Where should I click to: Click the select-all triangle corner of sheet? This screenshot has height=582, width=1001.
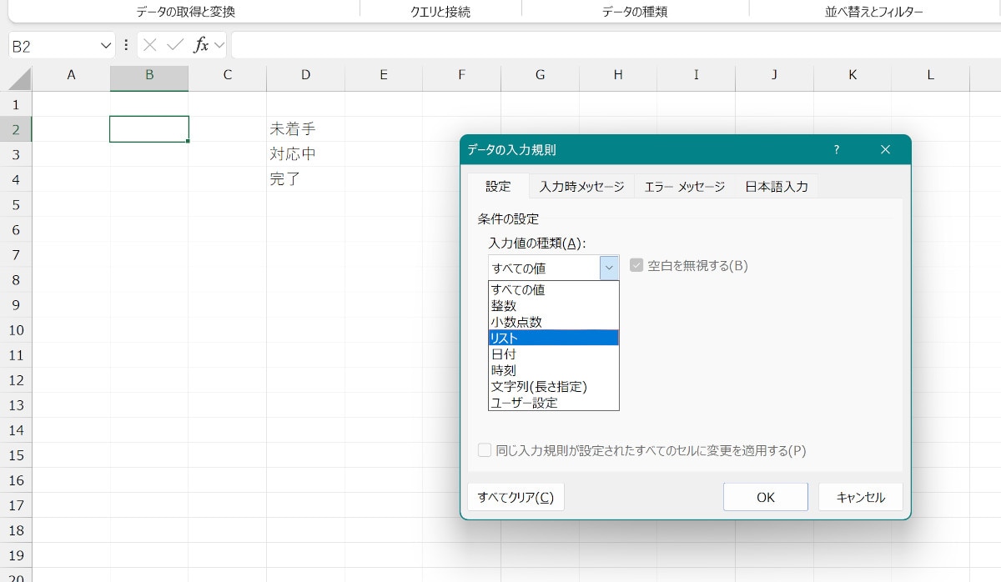(19, 78)
